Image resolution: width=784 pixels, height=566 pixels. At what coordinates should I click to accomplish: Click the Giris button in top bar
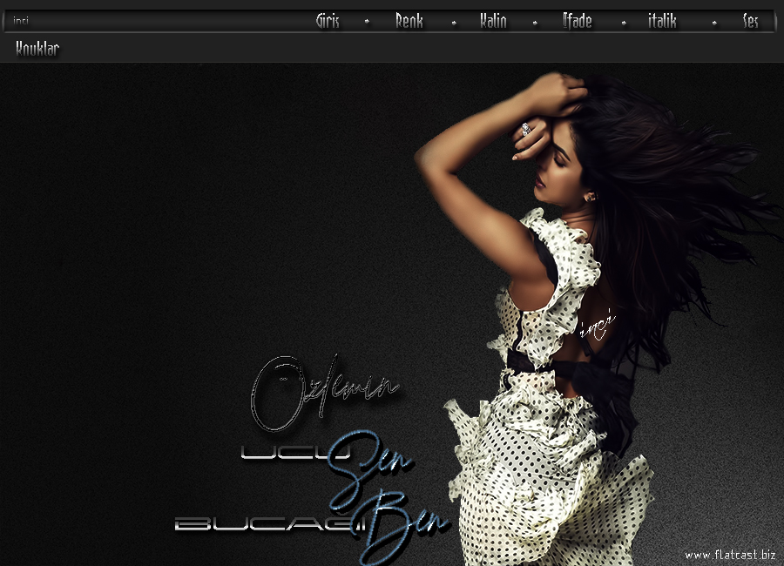pyautogui.click(x=328, y=22)
